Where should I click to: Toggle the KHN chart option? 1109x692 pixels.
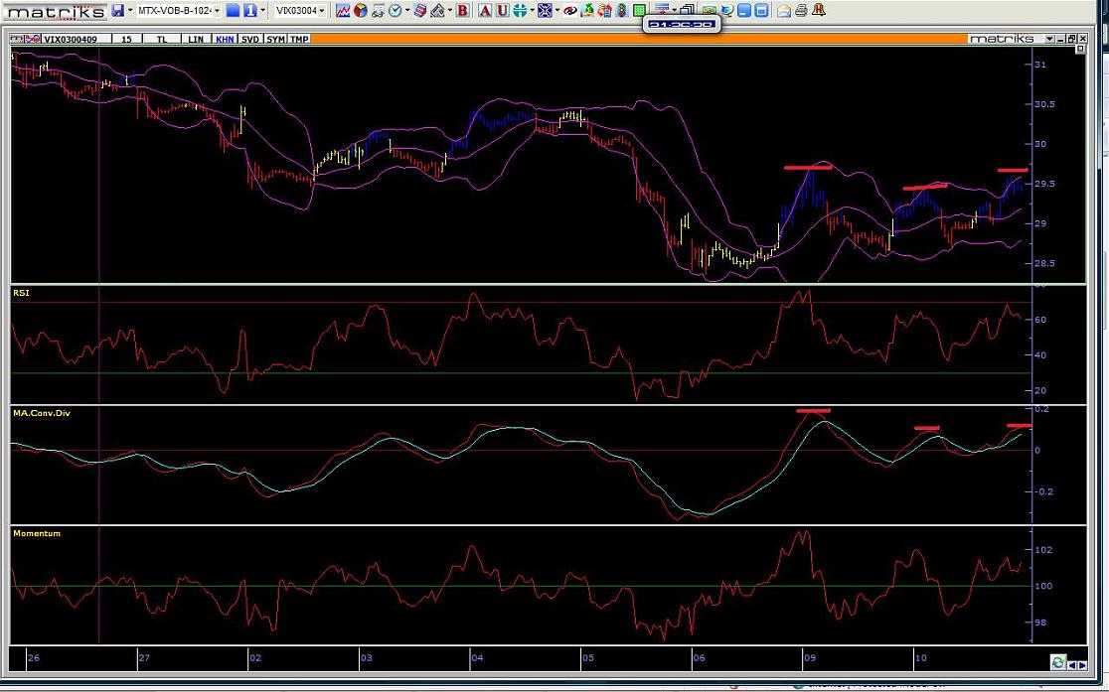point(225,39)
